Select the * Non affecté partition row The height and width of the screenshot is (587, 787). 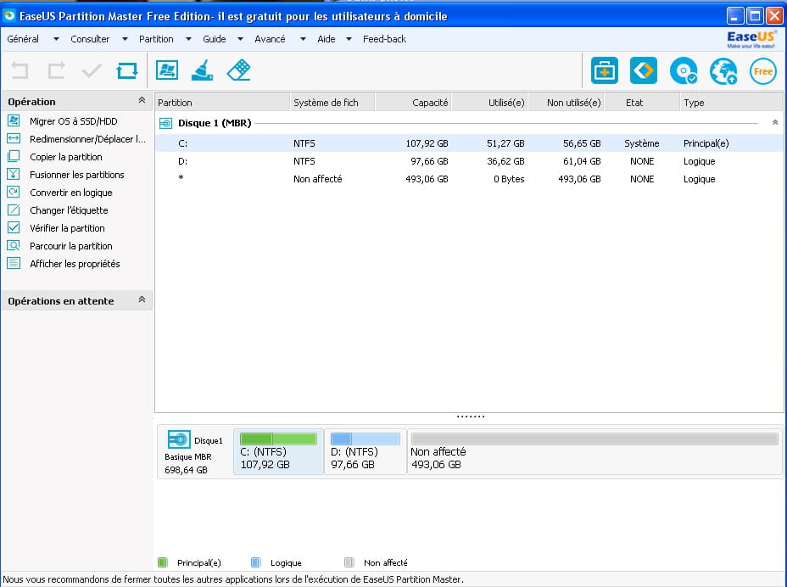pos(469,179)
